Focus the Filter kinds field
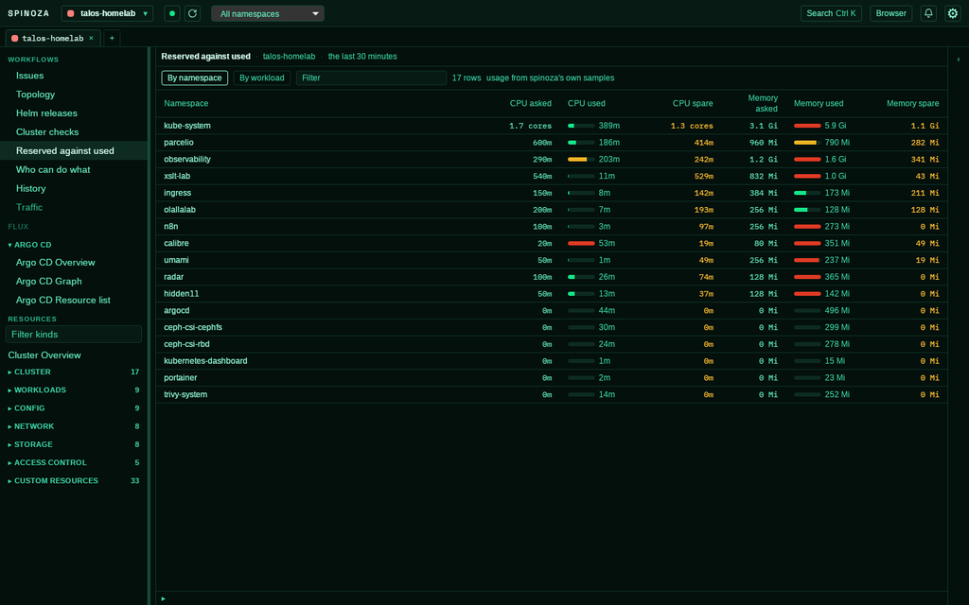Screen dimensions: 969x605 point(74,334)
